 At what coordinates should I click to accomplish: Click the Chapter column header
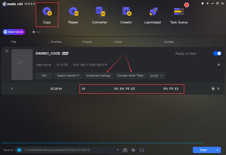point(87,42)
